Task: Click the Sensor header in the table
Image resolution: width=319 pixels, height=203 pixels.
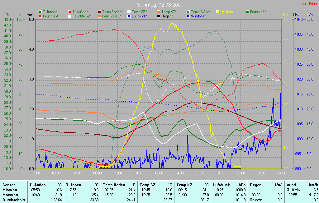Action: 9,185
